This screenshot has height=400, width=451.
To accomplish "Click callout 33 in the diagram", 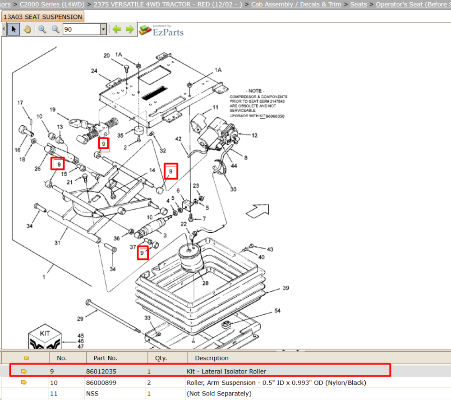I will pos(147,318).
